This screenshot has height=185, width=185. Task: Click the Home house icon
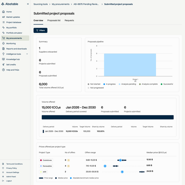click(3, 12)
